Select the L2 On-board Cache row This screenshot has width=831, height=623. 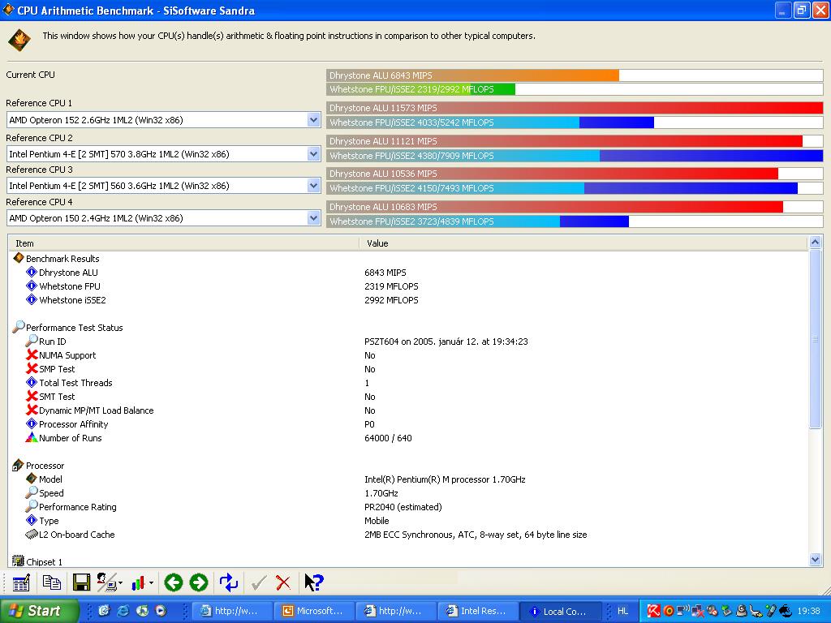coord(409,534)
